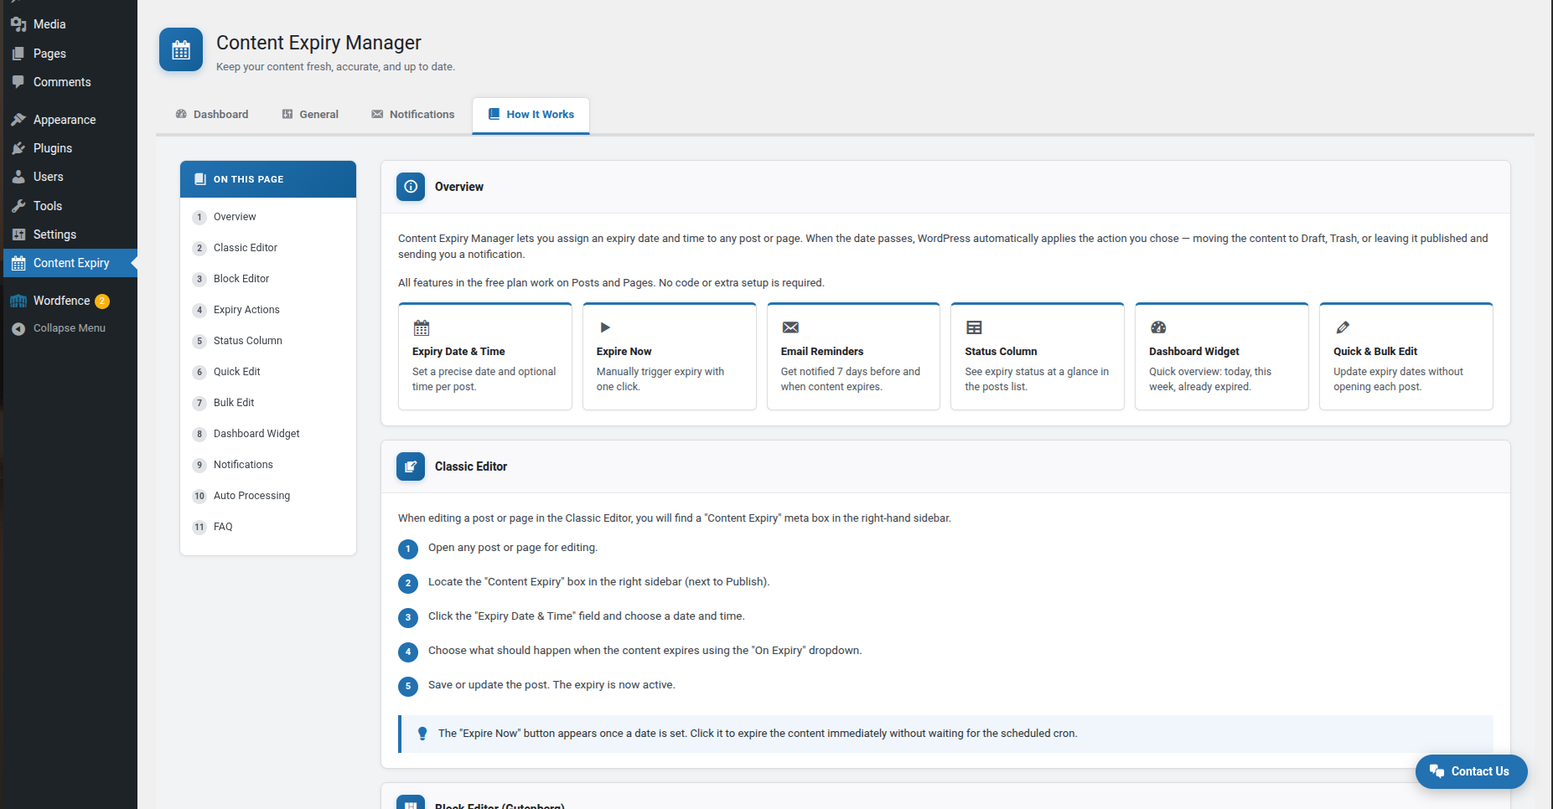Click the Wordfence notification badge 2
Viewport: 1553px width, 809px height.
[102, 301]
